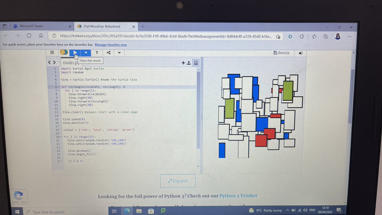
Task: Open the Wi-Fi network icon in tray
Action: click(300, 210)
